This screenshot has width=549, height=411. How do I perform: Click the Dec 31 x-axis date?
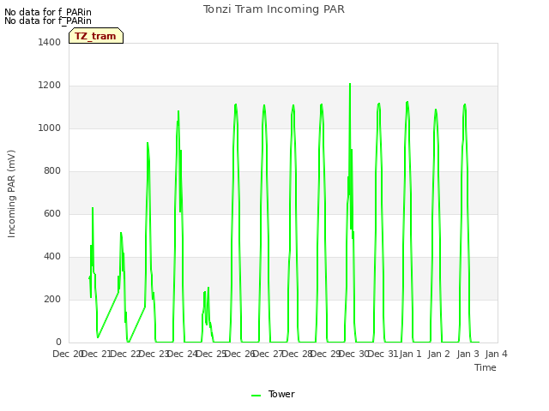coord(383,354)
